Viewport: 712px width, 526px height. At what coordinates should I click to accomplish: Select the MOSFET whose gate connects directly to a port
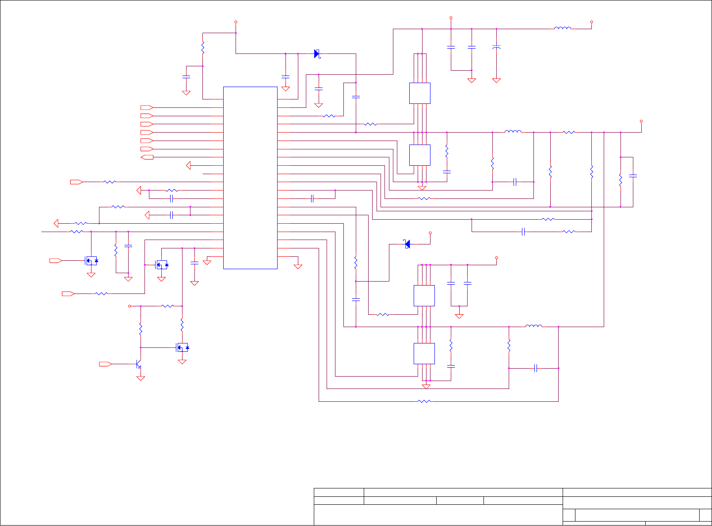[x=91, y=261]
